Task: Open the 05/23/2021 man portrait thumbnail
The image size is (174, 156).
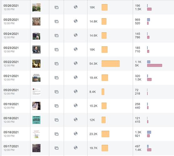Action: click(x=37, y=50)
